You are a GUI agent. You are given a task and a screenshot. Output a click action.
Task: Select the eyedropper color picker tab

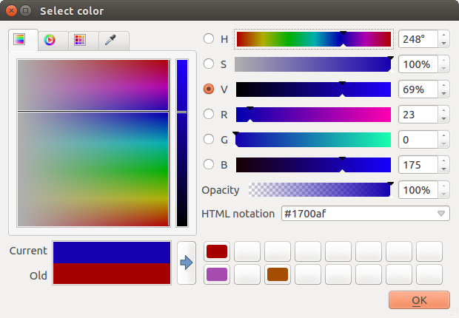point(110,41)
